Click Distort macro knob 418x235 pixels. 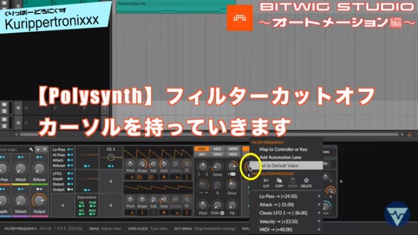pos(21,201)
